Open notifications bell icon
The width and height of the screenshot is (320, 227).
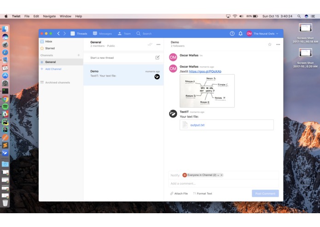point(240,34)
